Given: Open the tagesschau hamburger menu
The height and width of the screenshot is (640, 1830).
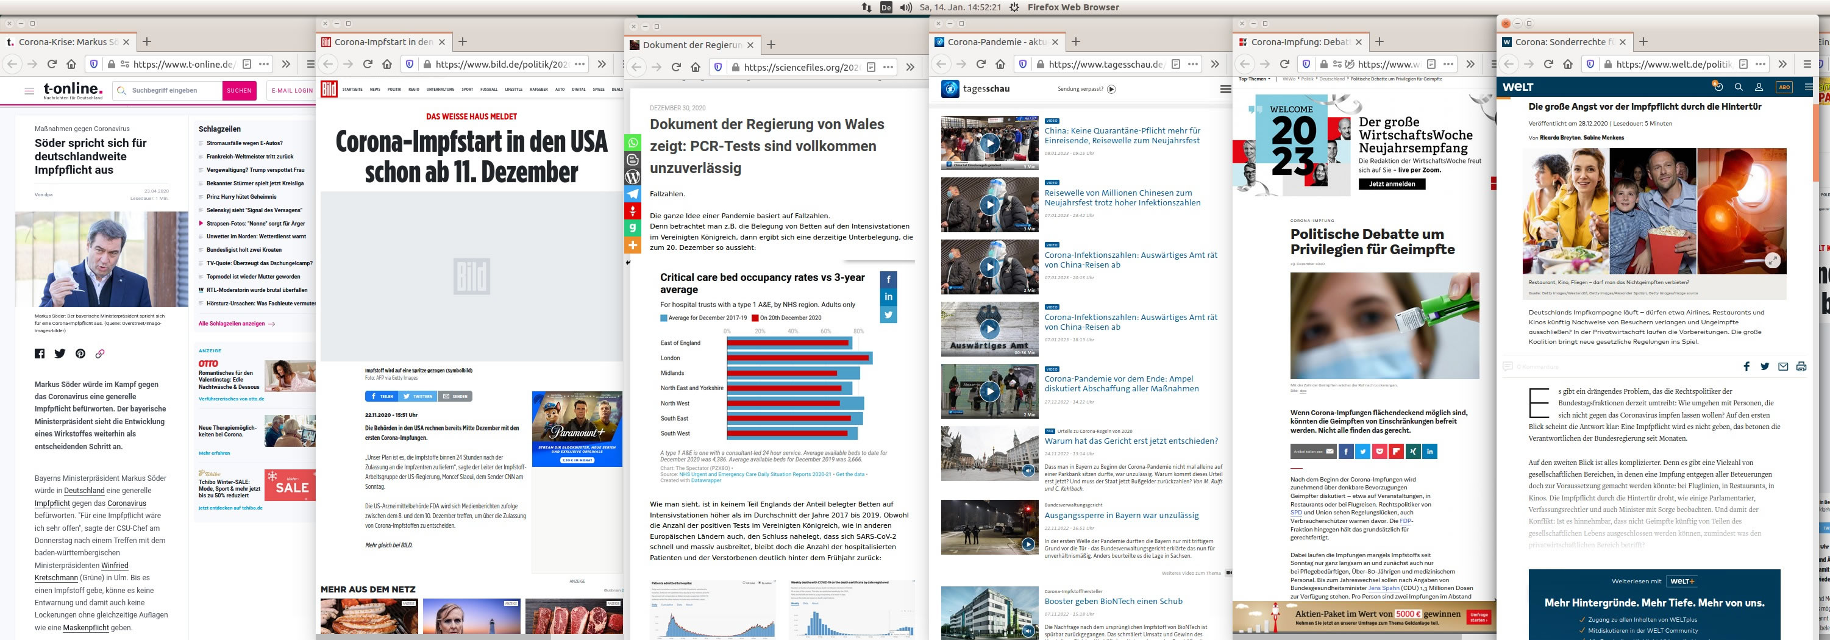Looking at the screenshot, I should (x=1225, y=89).
